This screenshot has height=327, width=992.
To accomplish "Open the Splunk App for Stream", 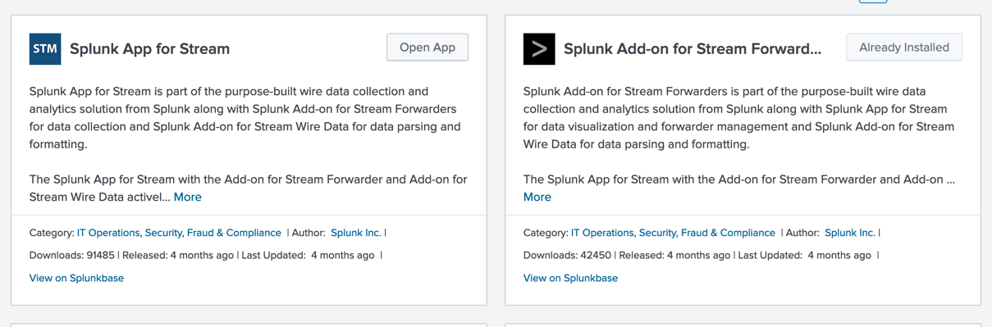I will coord(427,48).
